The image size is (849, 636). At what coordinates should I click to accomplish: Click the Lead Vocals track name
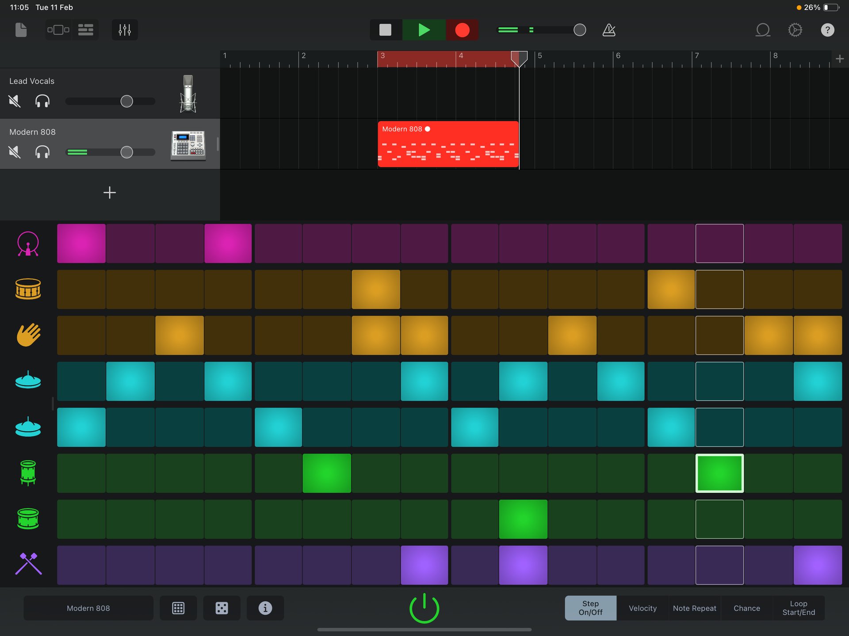click(x=32, y=81)
